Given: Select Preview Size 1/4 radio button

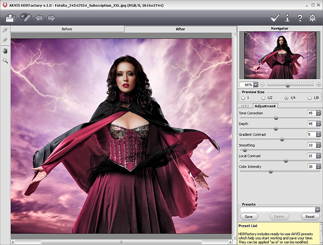Looking at the screenshot, I should pyautogui.click(x=286, y=98).
